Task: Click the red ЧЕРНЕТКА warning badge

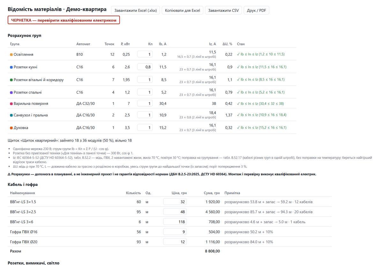Action: tap(64, 20)
